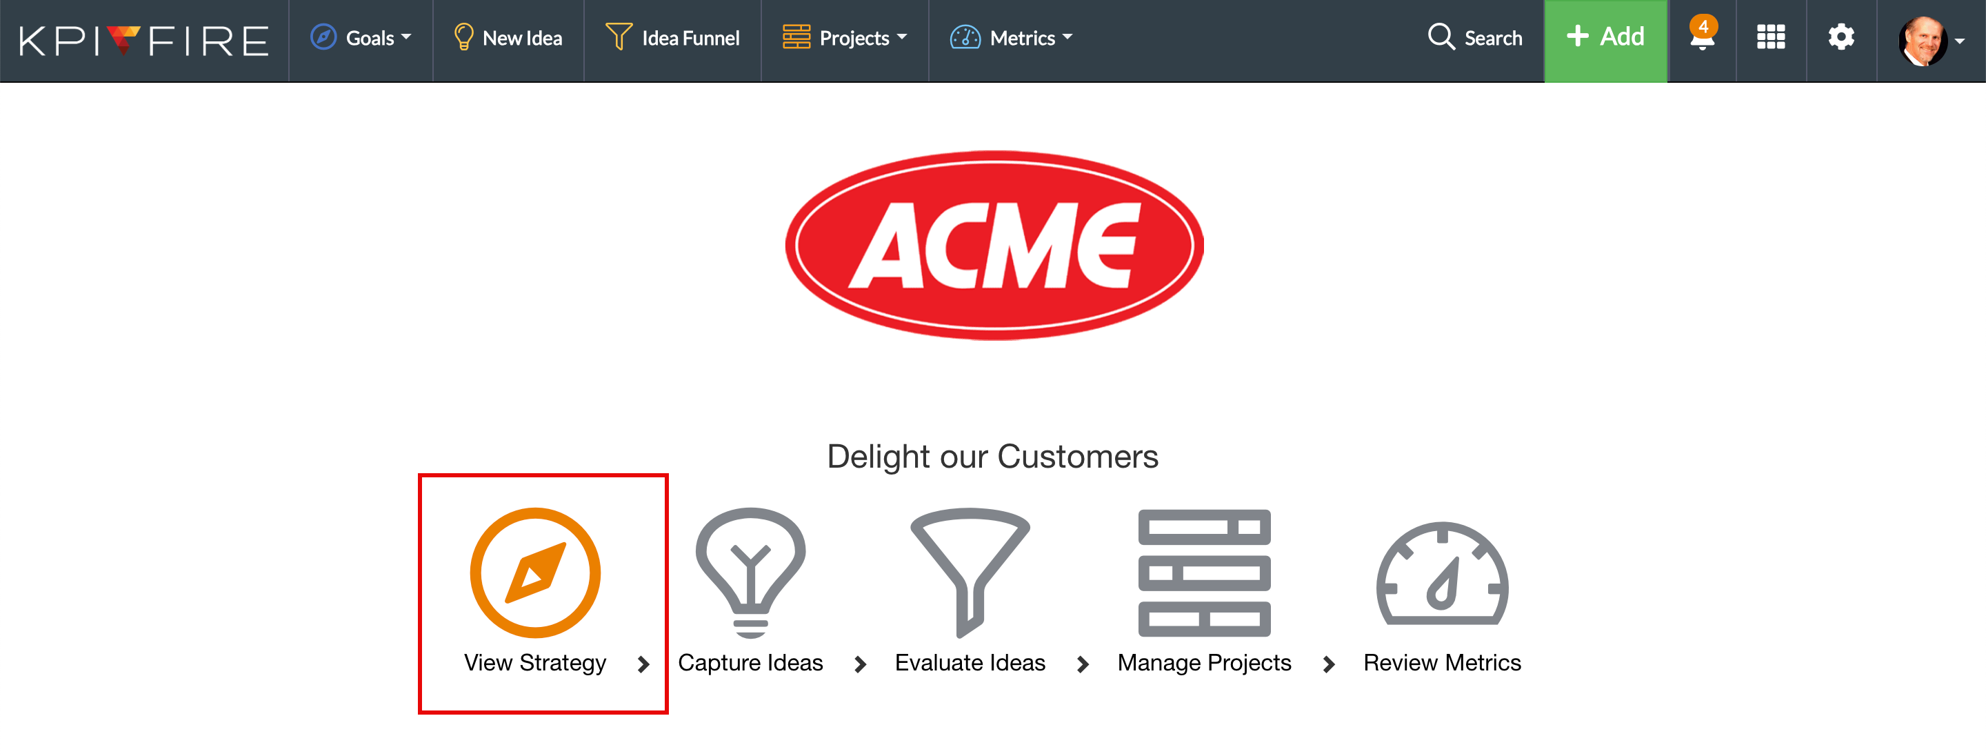Click the Idea Funnel filter icon in navbar
The height and width of the screenshot is (756, 1986).
[618, 37]
